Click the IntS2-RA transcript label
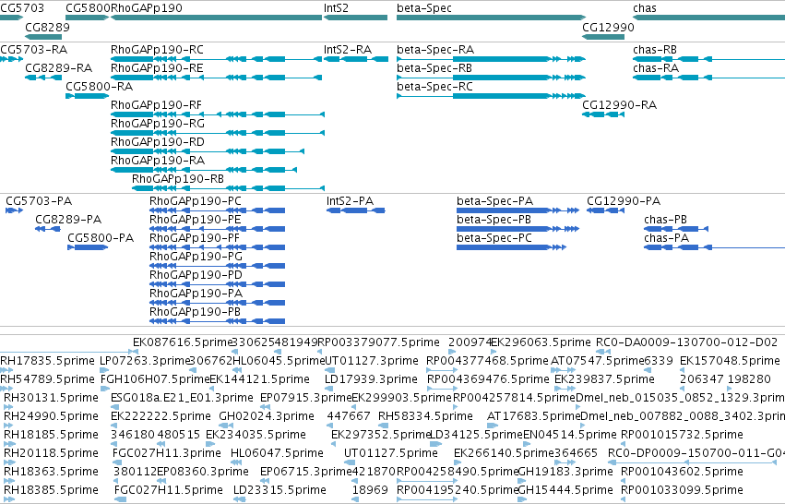785x504 pixels. click(x=348, y=50)
